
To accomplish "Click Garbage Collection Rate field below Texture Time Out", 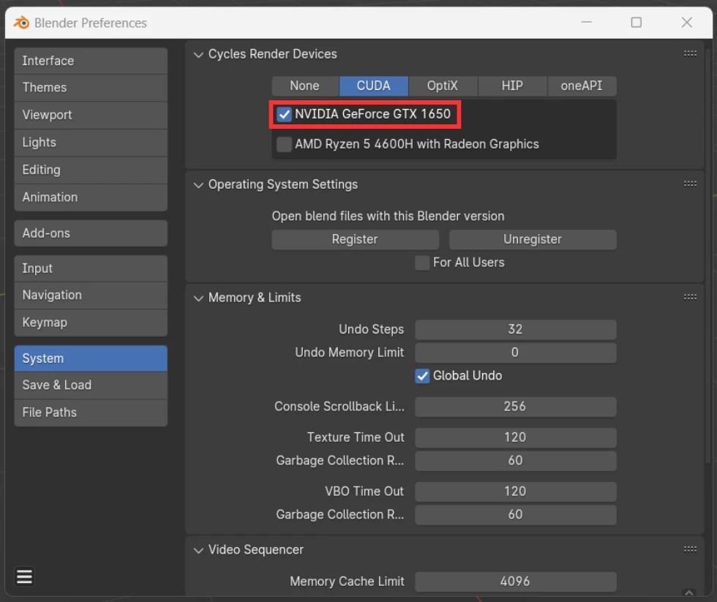I will (x=515, y=461).
